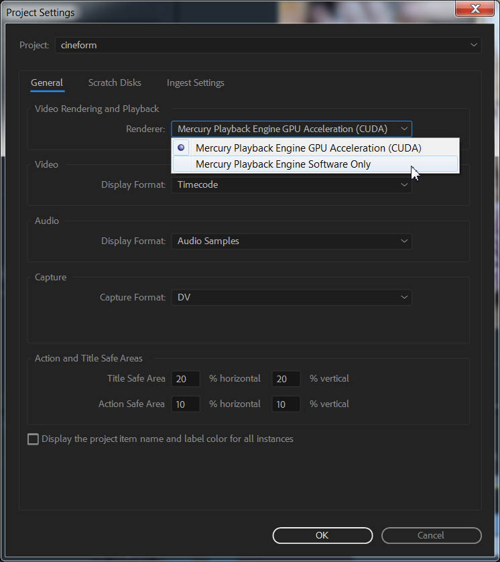Close the Project Settings window
The image size is (500, 562).
475,9
